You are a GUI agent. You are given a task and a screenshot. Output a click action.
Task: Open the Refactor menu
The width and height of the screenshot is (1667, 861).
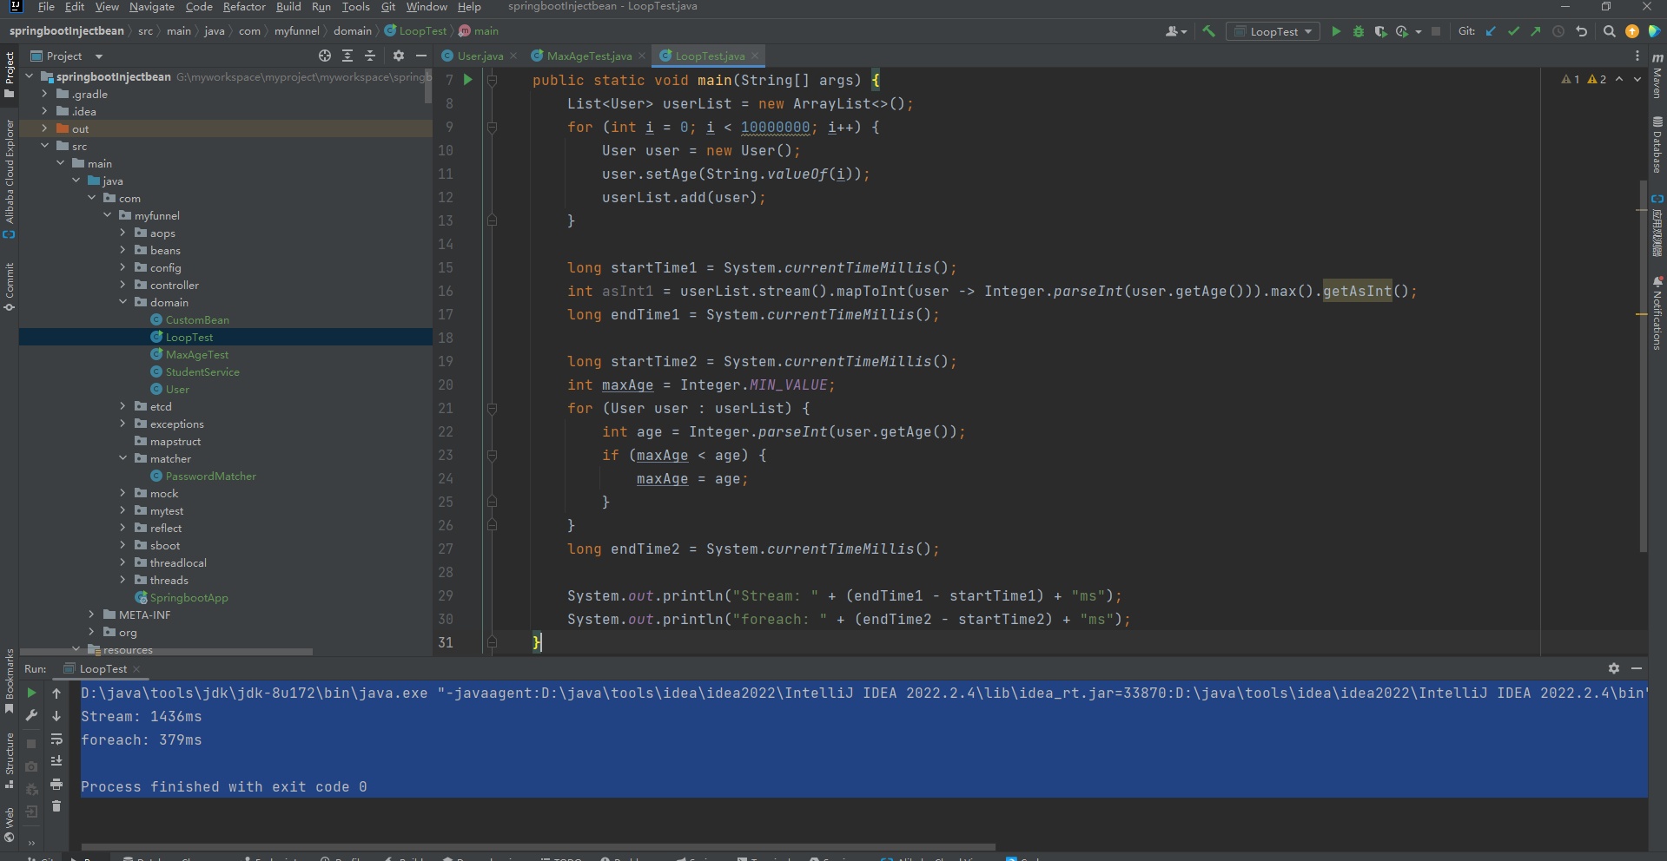coord(244,7)
